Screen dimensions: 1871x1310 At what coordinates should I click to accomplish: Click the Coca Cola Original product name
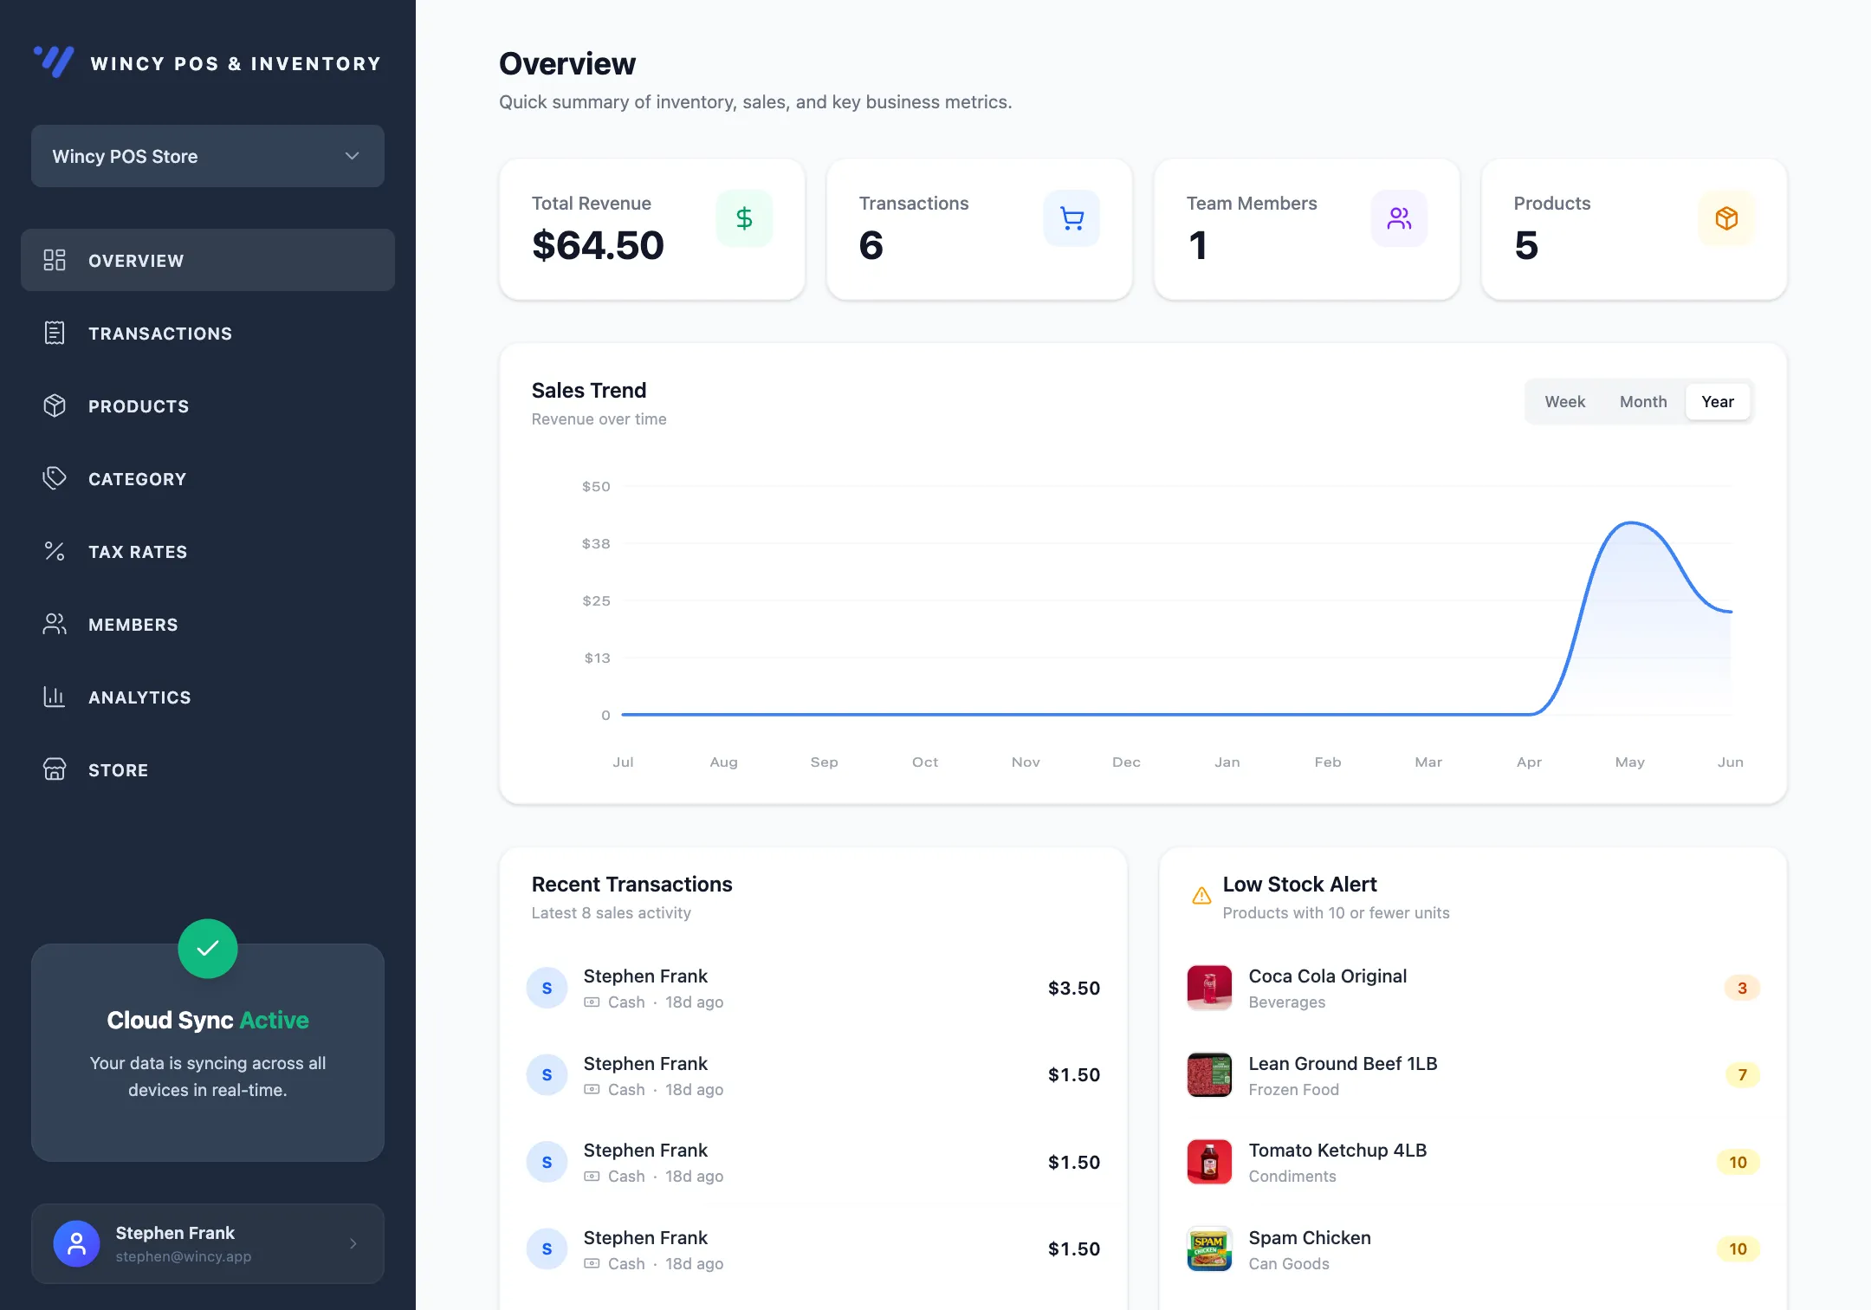[1327, 976]
